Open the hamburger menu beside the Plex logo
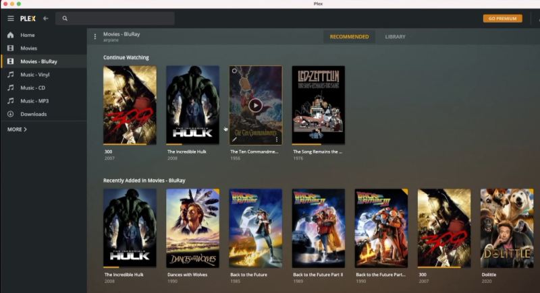This screenshot has height=293, width=540. click(11, 19)
